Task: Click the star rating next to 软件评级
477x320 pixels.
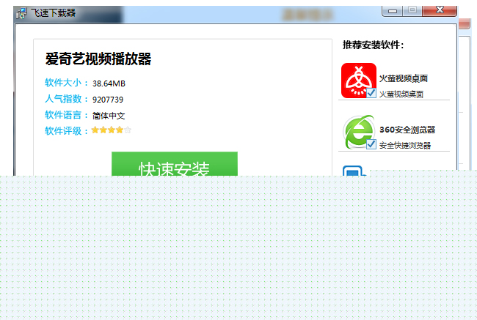Action: click(111, 130)
